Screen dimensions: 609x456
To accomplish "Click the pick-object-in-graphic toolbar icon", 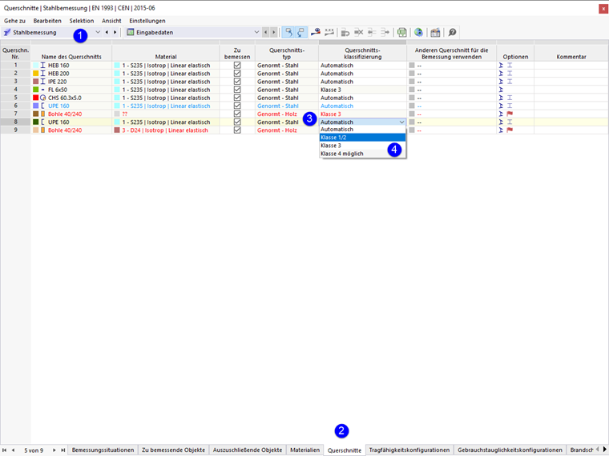I will [x=316, y=32].
